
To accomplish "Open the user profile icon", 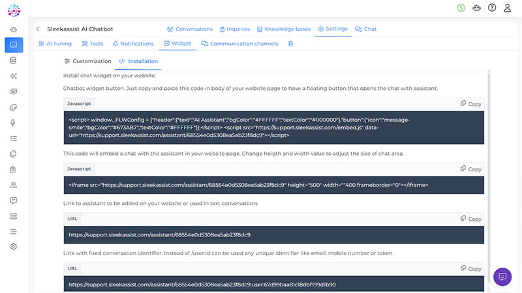I will [x=507, y=8].
